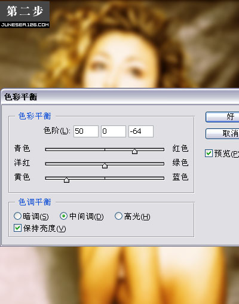Click the JUNESEA.126.COM watermark text
The image size is (239, 304).
(24, 25)
